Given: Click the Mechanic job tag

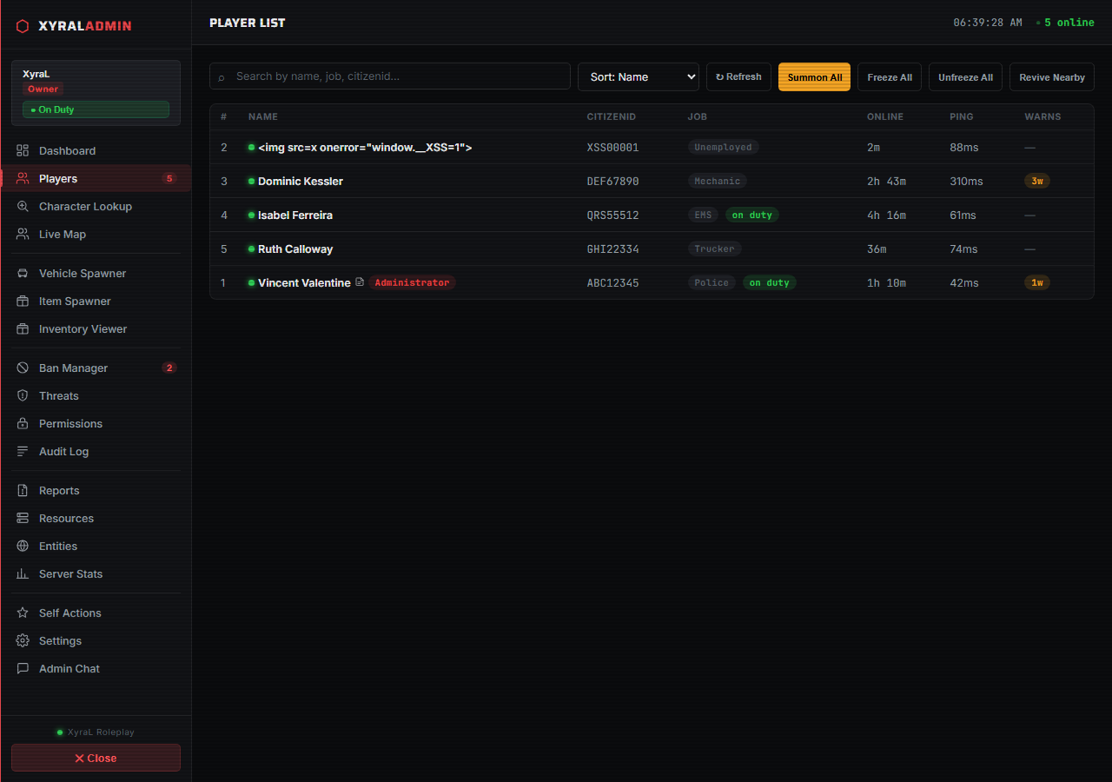Looking at the screenshot, I should point(717,181).
